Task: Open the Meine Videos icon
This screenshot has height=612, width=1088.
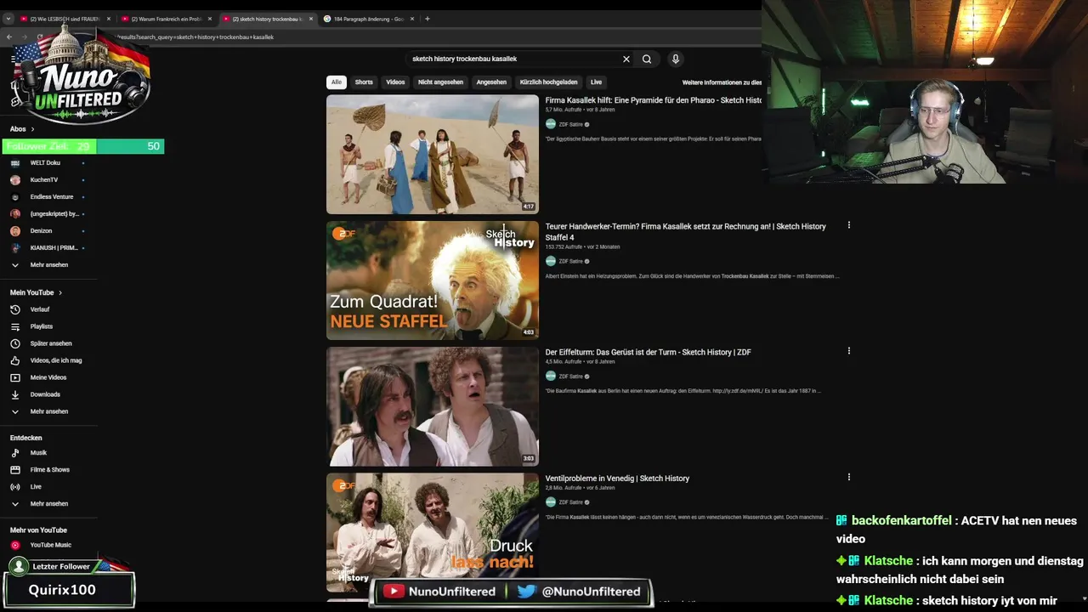Action: click(x=14, y=377)
